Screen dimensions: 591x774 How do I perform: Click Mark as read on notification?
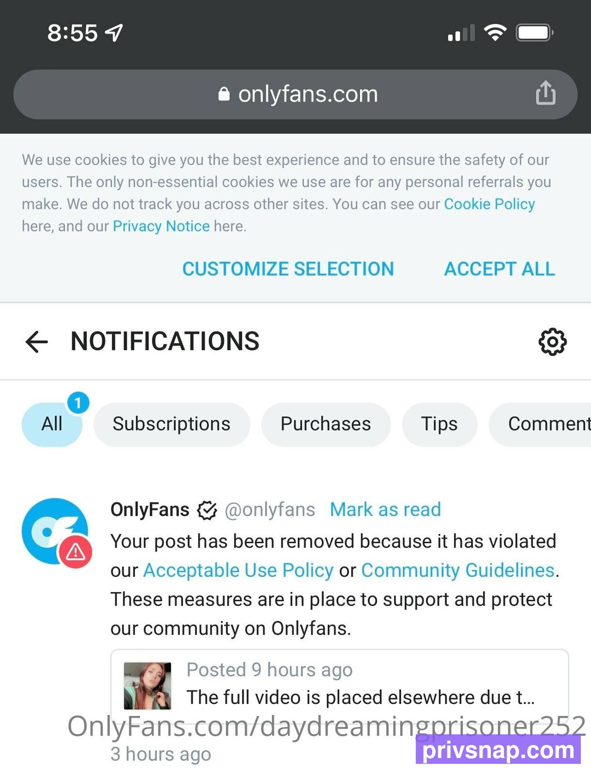[385, 509]
